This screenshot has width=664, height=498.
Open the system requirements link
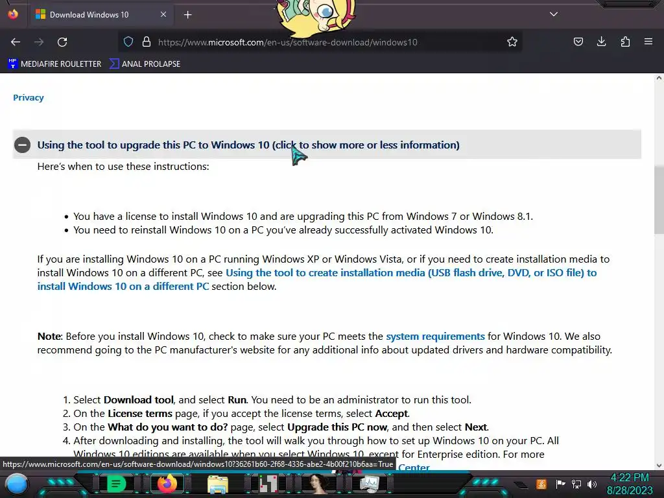click(x=435, y=337)
